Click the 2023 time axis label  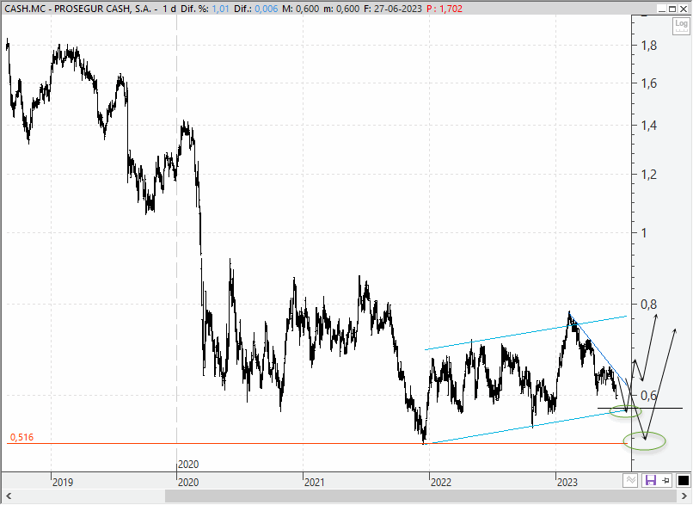tap(567, 482)
